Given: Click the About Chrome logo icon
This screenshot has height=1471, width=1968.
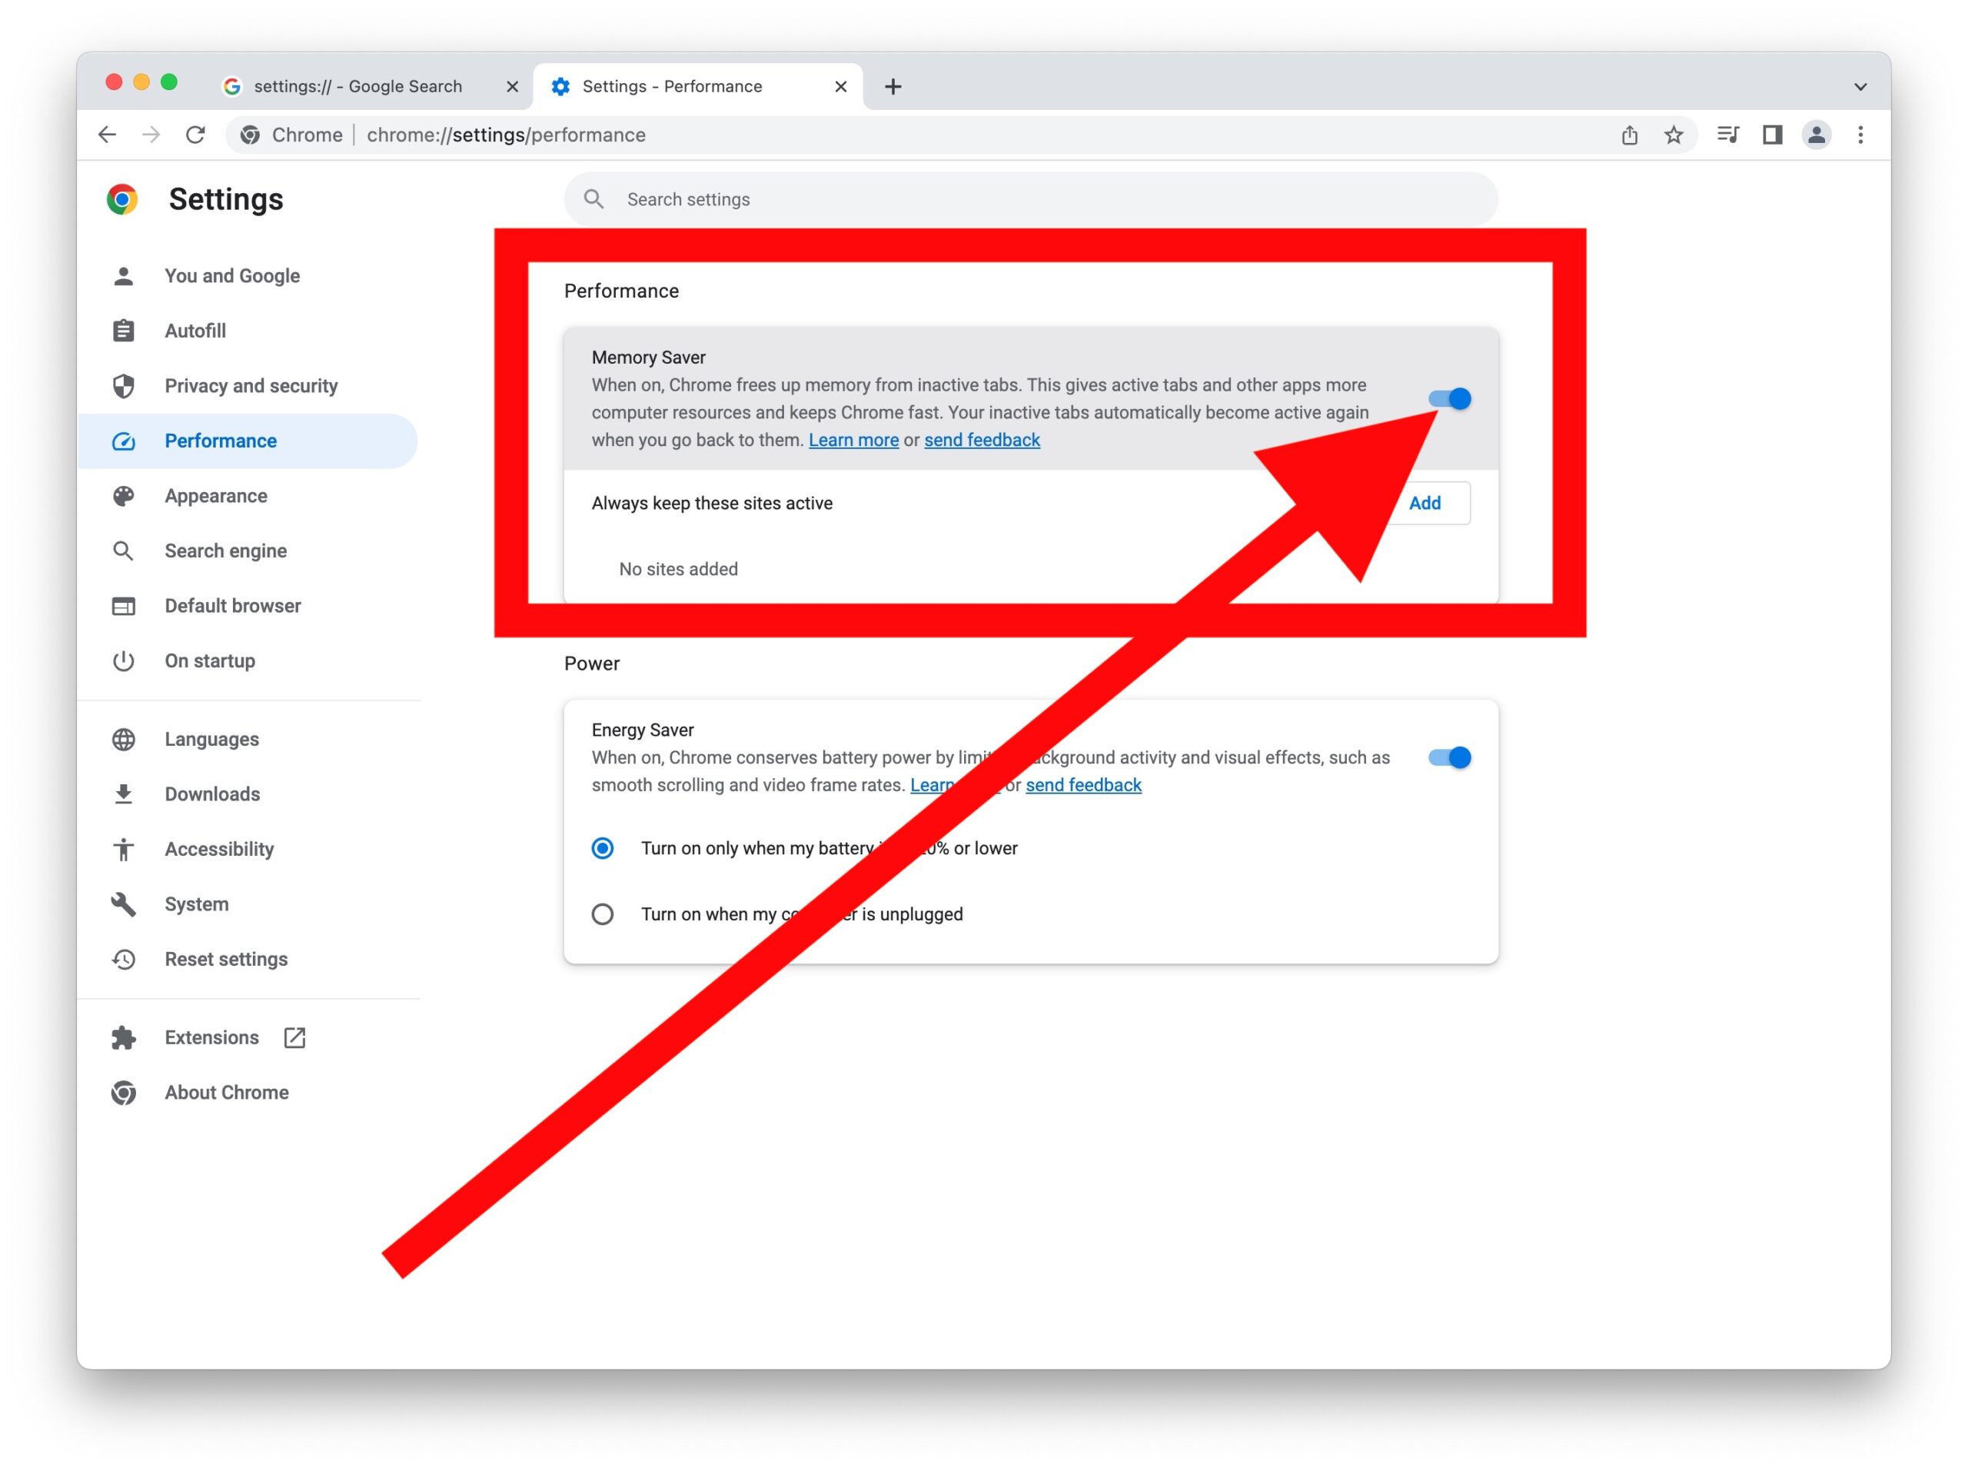Looking at the screenshot, I should [x=124, y=1092].
